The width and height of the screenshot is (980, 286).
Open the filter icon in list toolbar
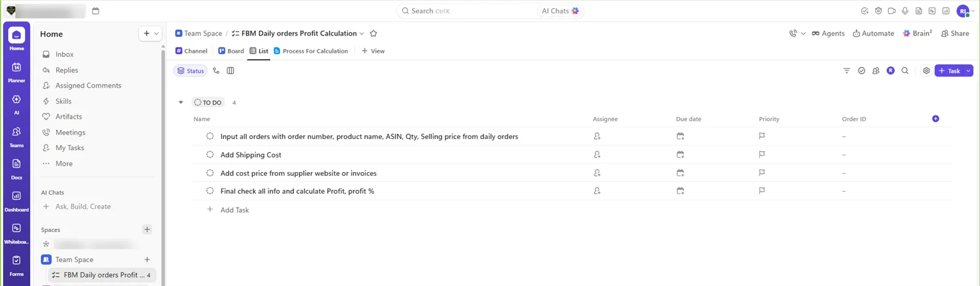[x=846, y=71]
